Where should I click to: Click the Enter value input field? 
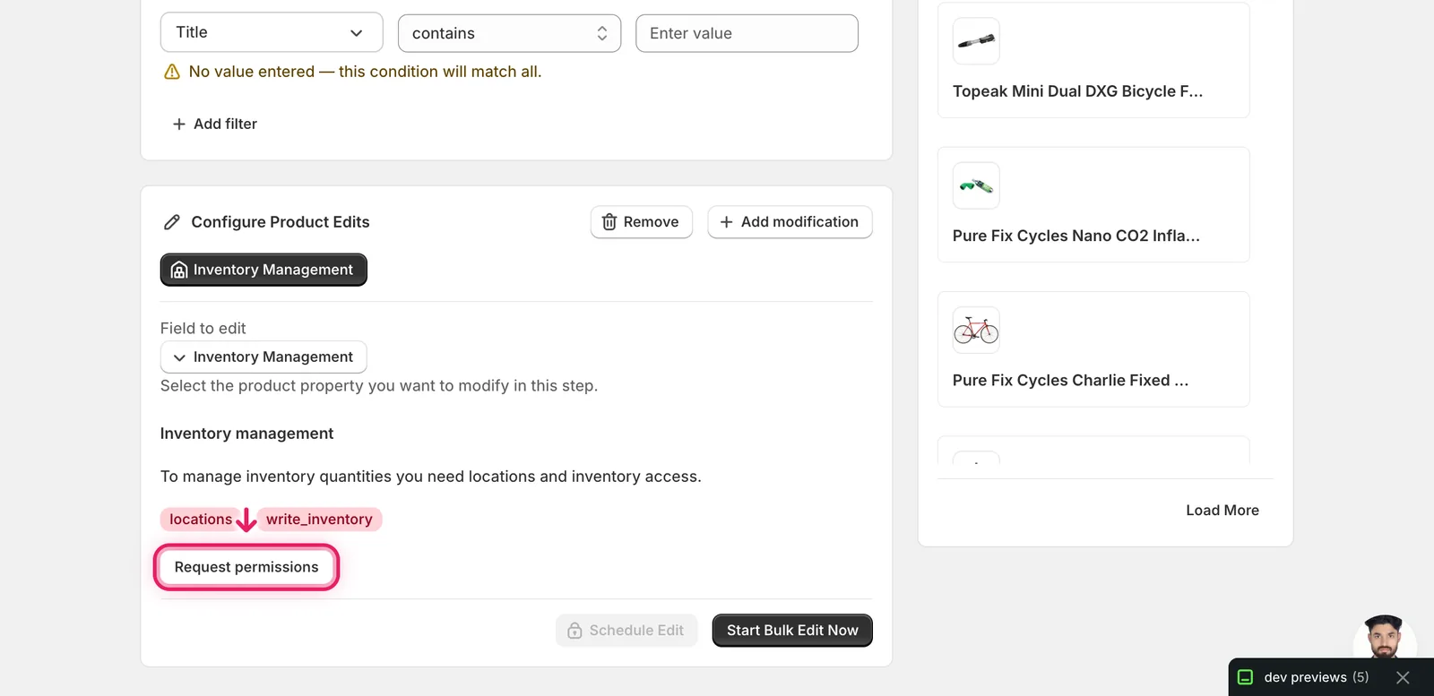pos(747,33)
